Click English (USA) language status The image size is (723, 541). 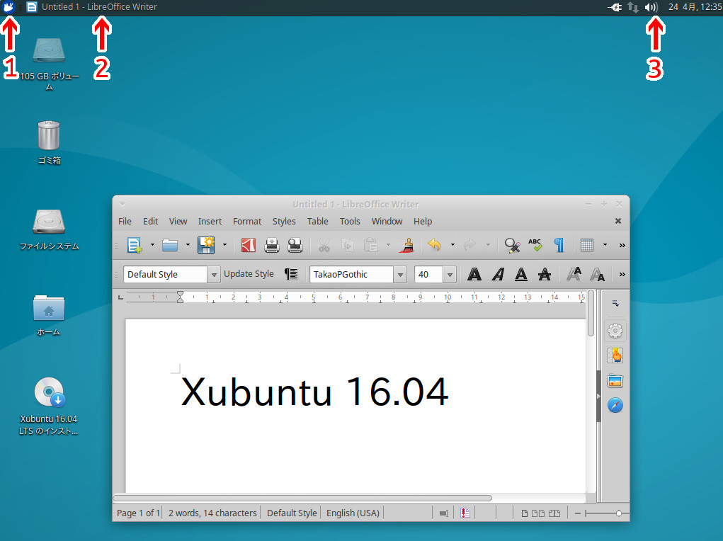click(353, 513)
